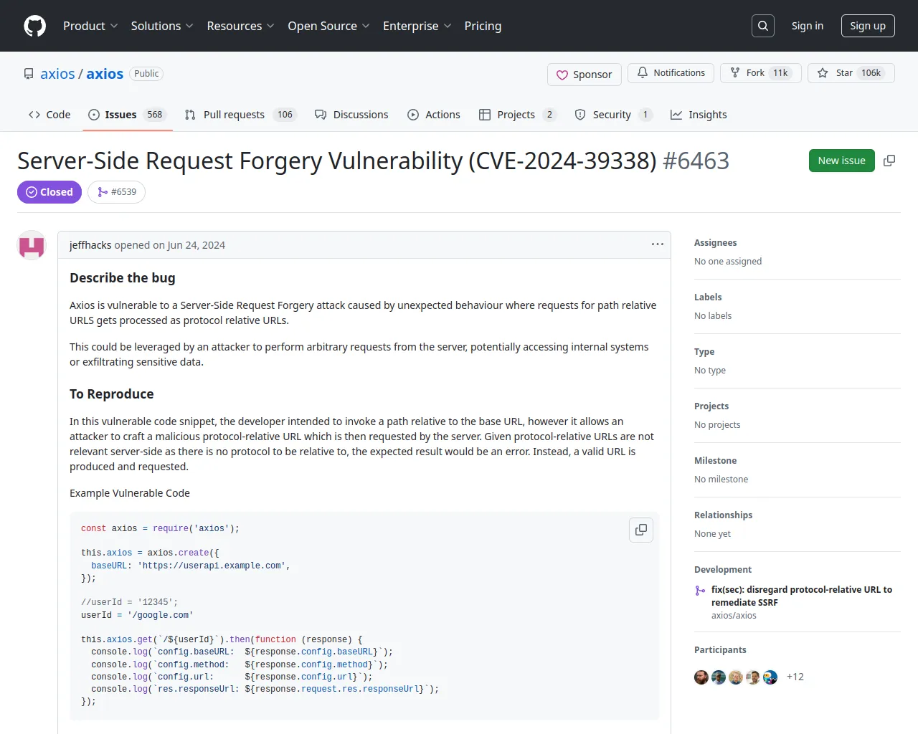Click the repository icon beside axios
Viewport: 918px width, 734px height.
tap(29, 74)
